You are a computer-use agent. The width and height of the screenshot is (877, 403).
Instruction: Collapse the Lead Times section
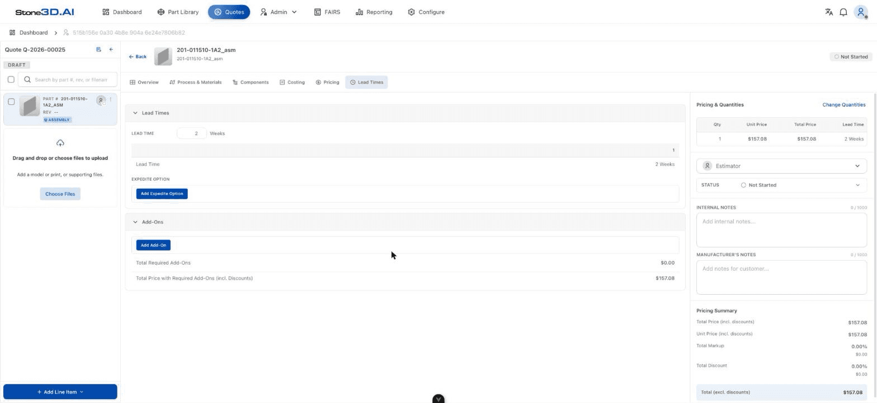[x=135, y=113]
